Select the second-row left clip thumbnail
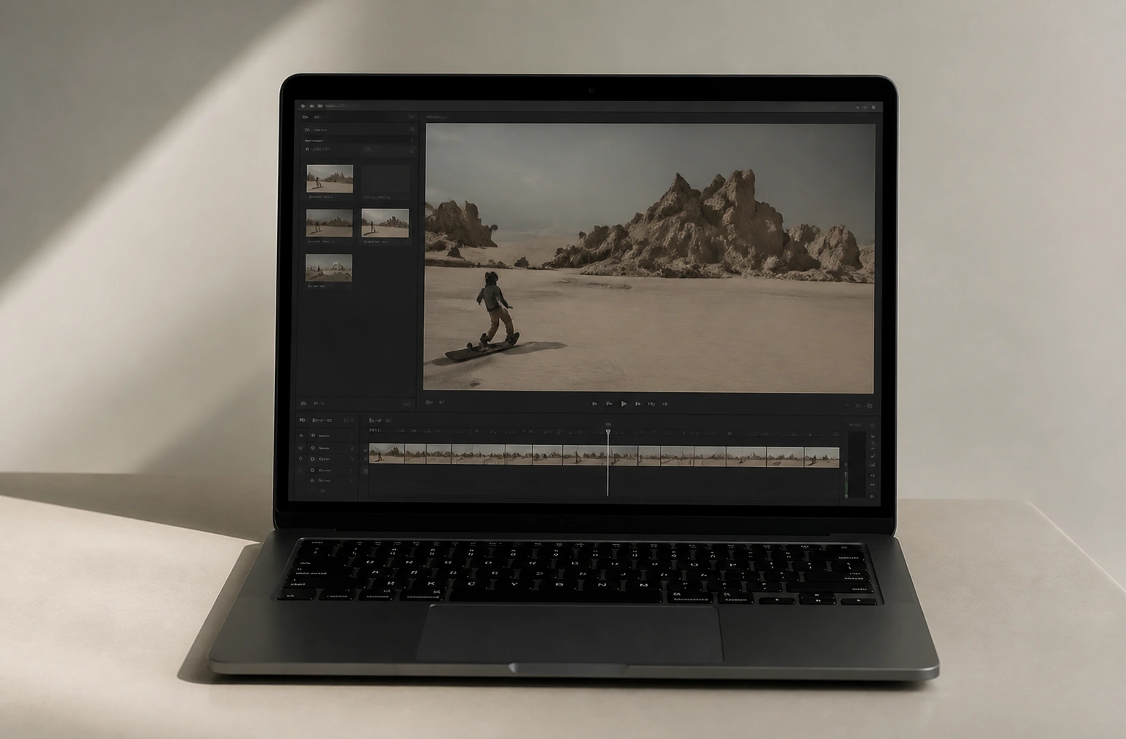The image size is (1126, 739). click(x=330, y=223)
